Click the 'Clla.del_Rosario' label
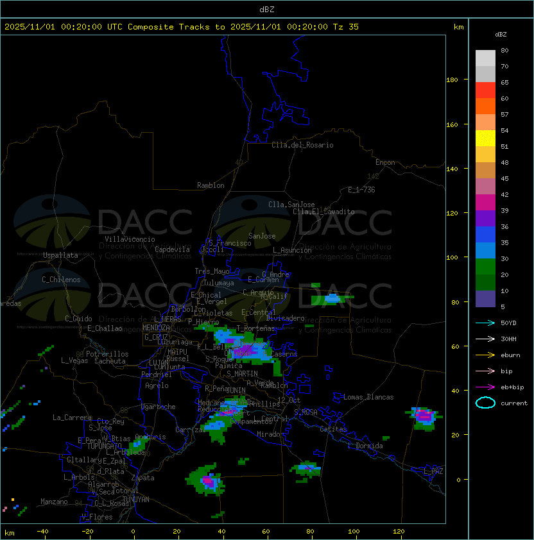The height and width of the screenshot is (540, 534). [x=302, y=145]
